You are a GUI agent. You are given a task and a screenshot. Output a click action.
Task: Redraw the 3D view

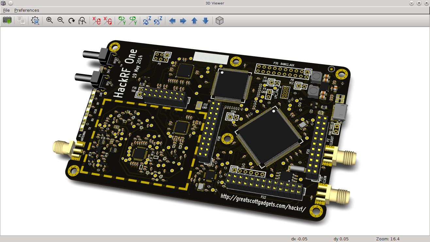coord(72,21)
